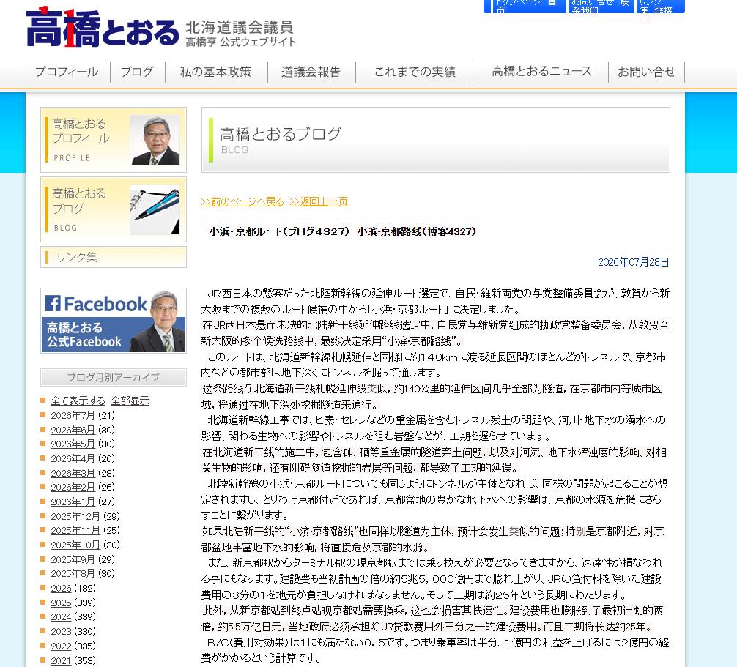Click the count (21) next to 2026年7月
The width and height of the screenshot is (737, 667).
pyautogui.click(x=107, y=415)
